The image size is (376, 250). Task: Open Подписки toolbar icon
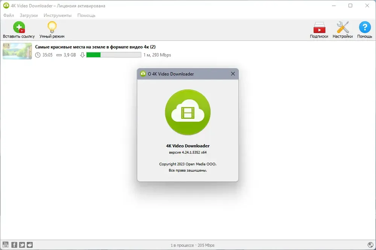319,27
